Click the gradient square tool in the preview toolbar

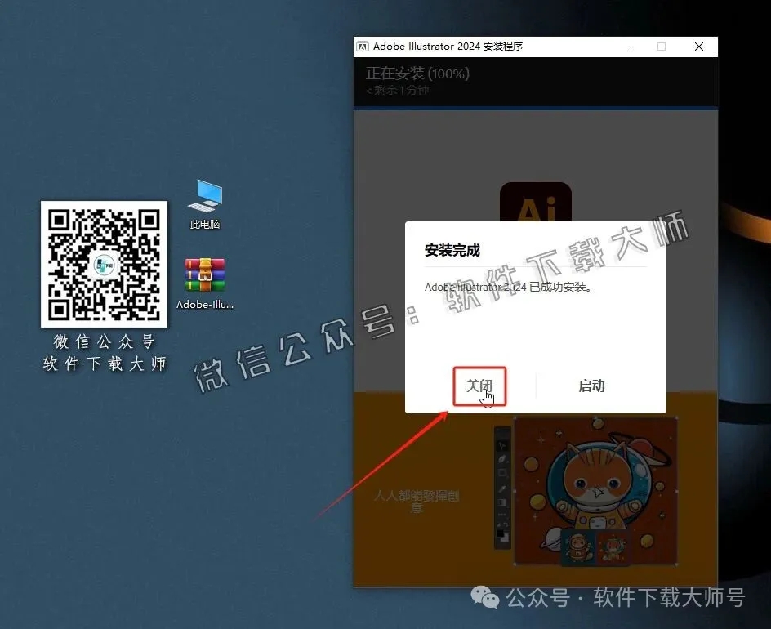point(501,502)
